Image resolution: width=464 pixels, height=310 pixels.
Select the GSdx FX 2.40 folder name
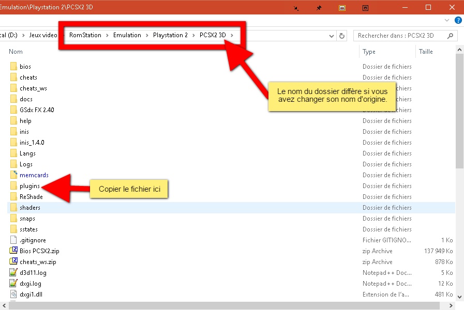tap(37, 110)
